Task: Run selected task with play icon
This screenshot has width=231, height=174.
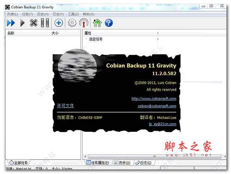Action: pyautogui.click(x=22, y=23)
